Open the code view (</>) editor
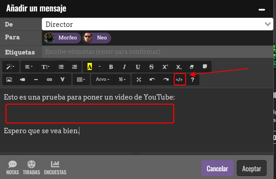The height and width of the screenshot is (179, 276). coord(179,80)
